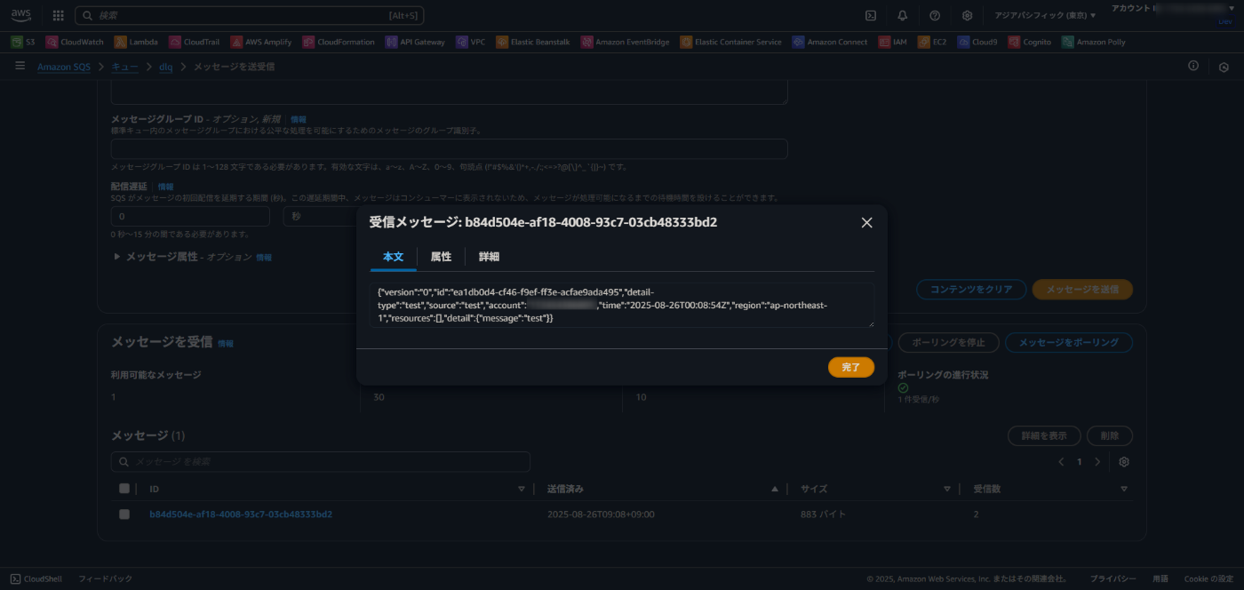Open Cookie の設定 preferences in footer
Image resolution: width=1244 pixels, height=590 pixels.
(x=1208, y=578)
